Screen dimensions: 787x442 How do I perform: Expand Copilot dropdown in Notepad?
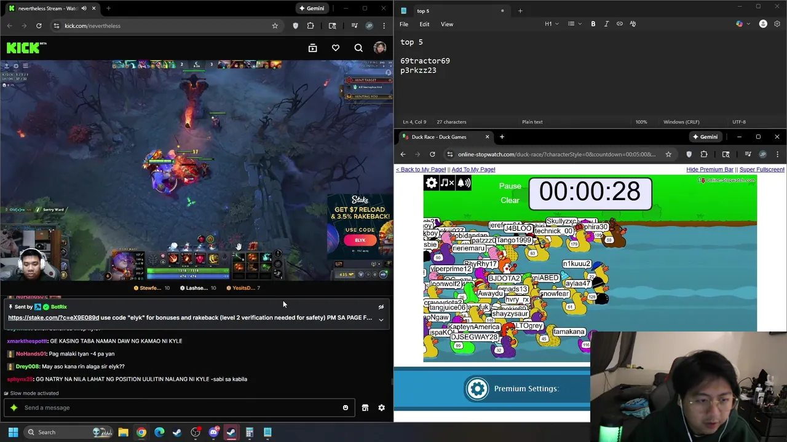(x=742, y=24)
